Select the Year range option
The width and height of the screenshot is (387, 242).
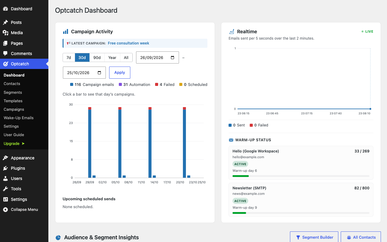click(x=112, y=57)
